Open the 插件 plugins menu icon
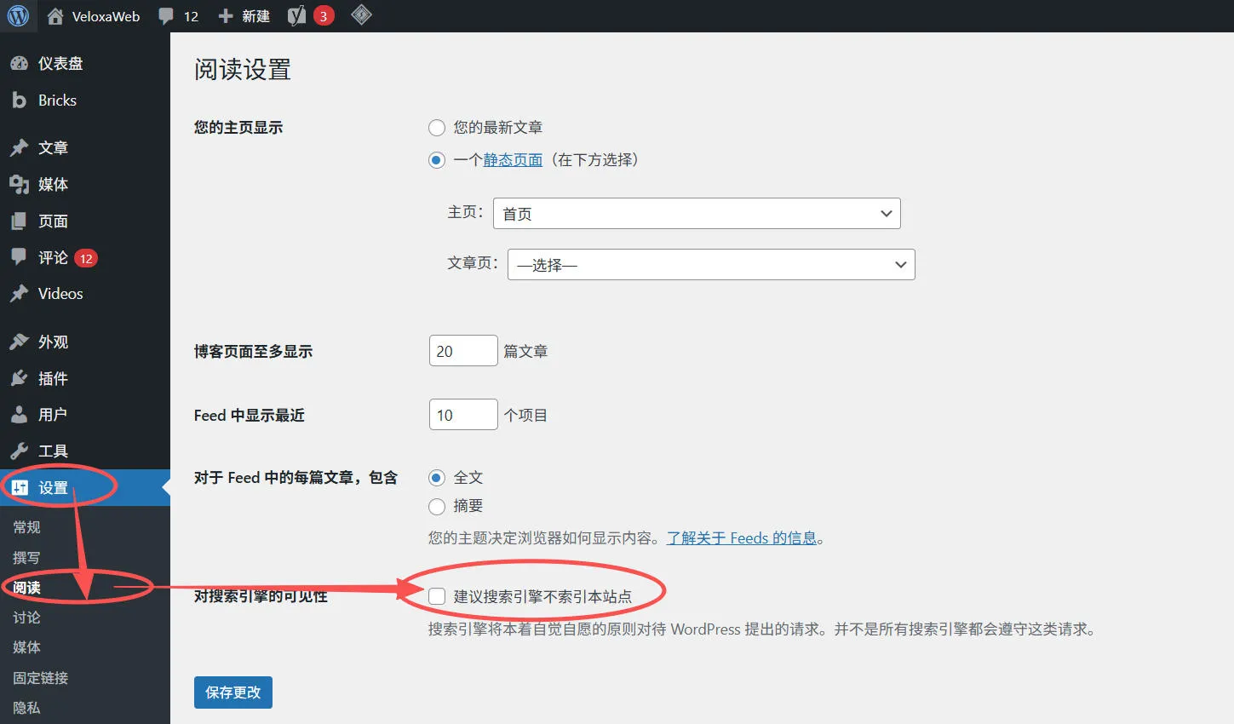This screenshot has height=724, width=1234. (x=19, y=378)
